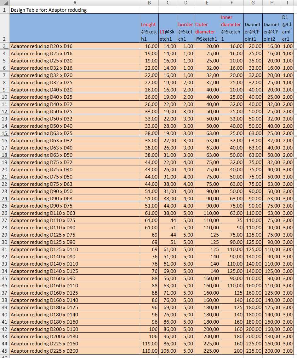
Task: Click inner diameter 75 in row 27
Action: click(232, 220)
